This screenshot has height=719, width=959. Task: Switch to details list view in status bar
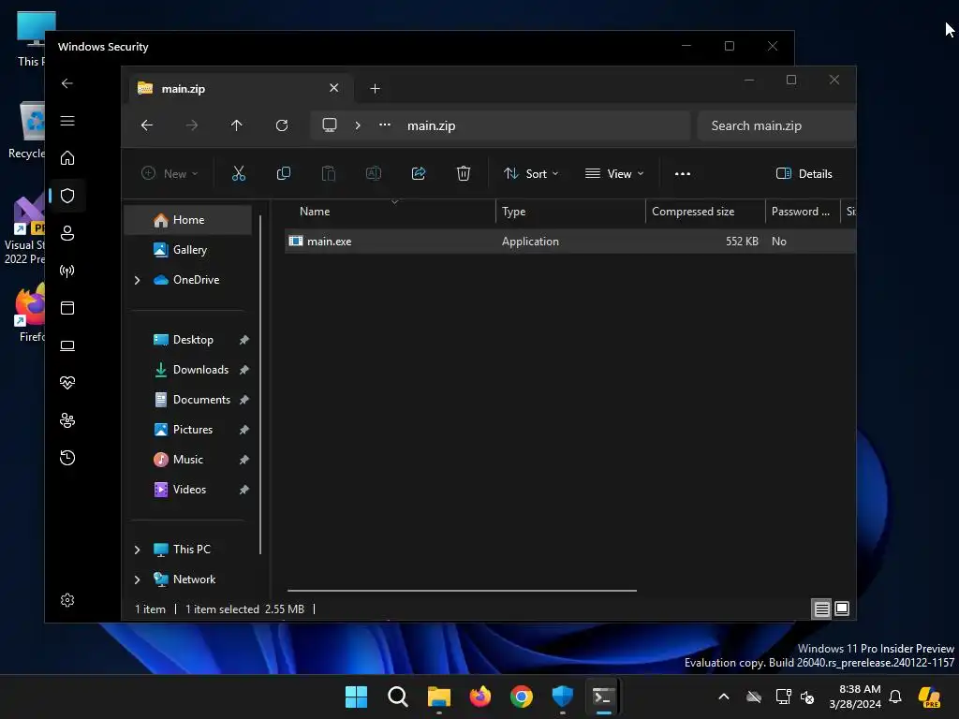tap(821, 609)
